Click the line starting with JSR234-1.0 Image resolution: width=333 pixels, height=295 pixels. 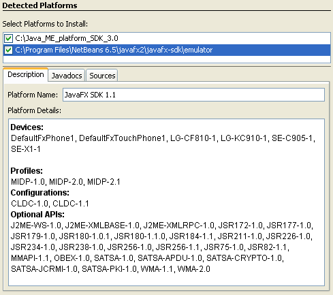(x=150, y=247)
